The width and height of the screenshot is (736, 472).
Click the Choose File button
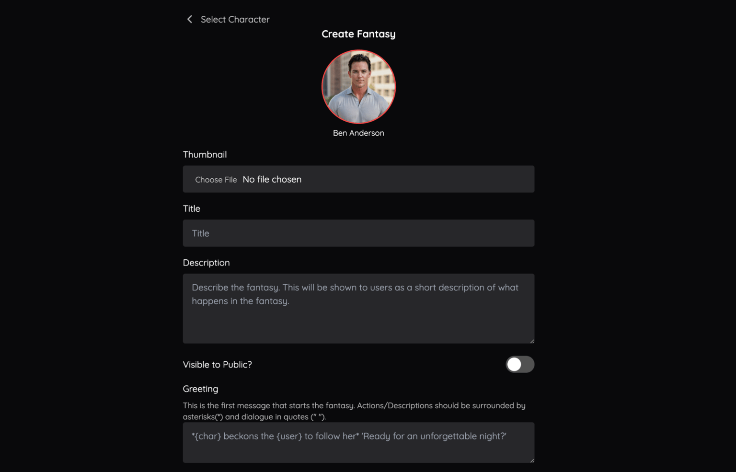[x=216, y=180]
